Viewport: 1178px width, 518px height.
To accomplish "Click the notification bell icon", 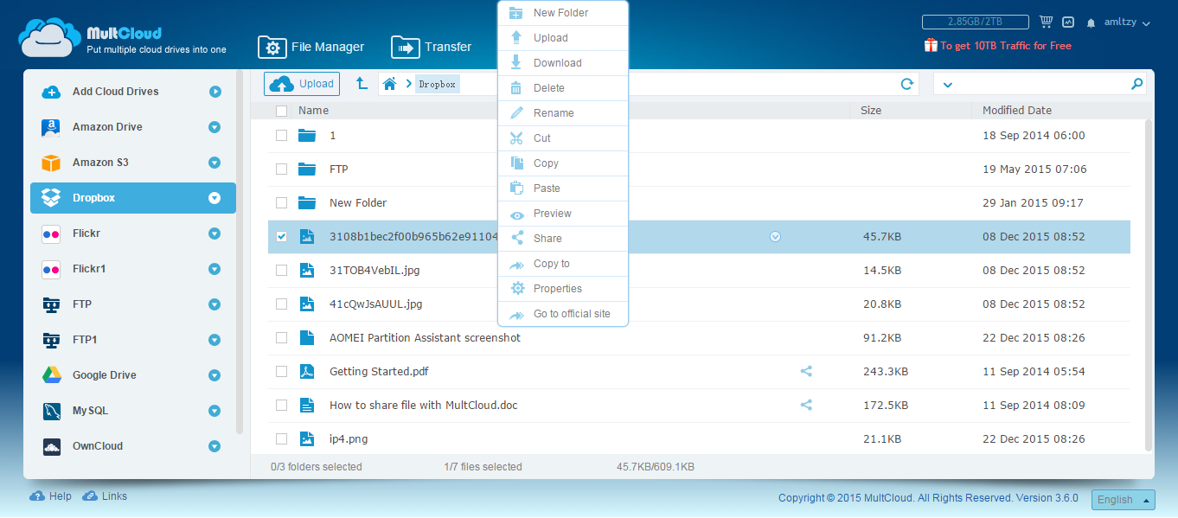I will 1092,23.
